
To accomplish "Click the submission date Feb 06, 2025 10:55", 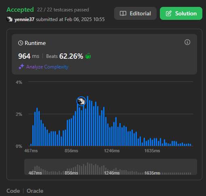I will [x=85, y=19].
